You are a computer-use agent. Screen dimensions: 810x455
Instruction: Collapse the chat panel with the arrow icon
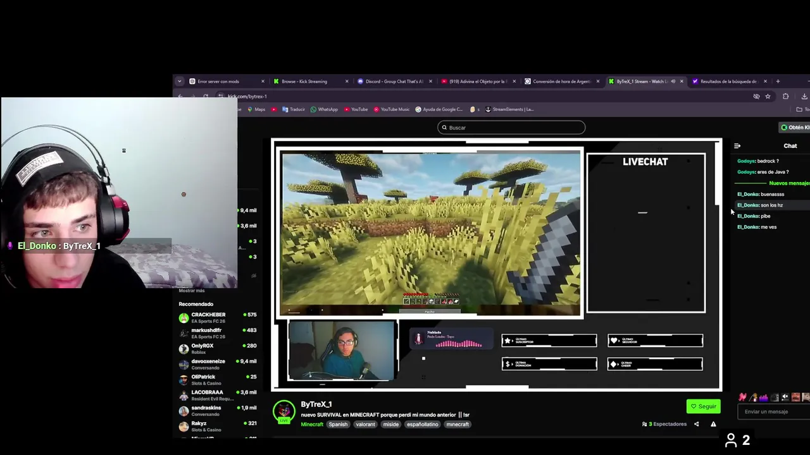pos(737,146)
